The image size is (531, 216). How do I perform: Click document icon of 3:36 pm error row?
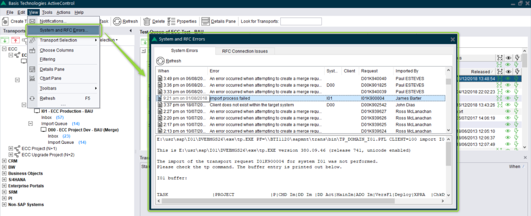coord(160,85)
